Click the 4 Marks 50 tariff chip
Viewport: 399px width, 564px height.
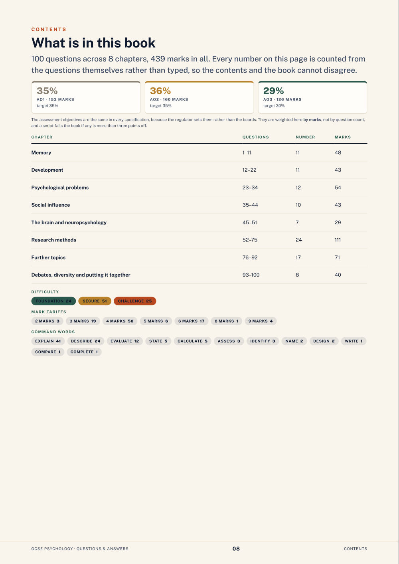pyautogui.click(x=120, y=321)
